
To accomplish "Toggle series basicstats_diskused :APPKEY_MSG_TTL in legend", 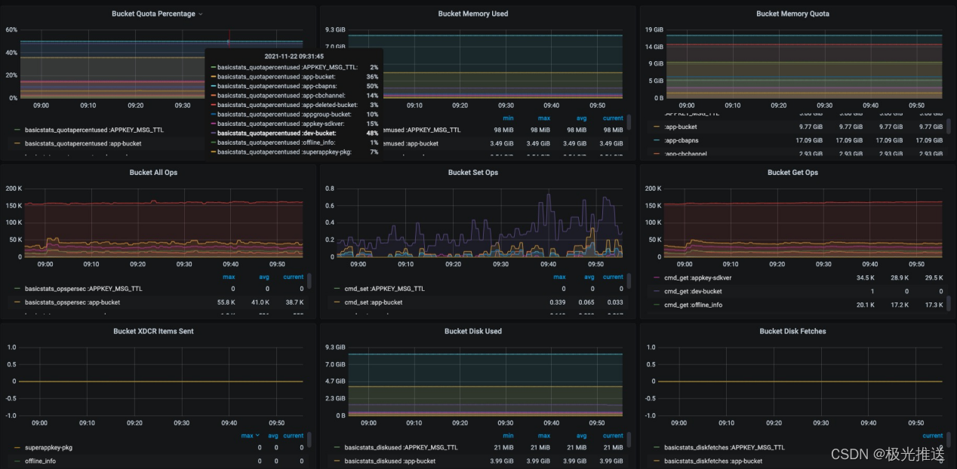I will pyautogui.click(x=401, y=447).
